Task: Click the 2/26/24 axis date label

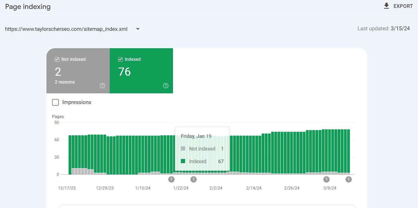Action: click(292, 188)
